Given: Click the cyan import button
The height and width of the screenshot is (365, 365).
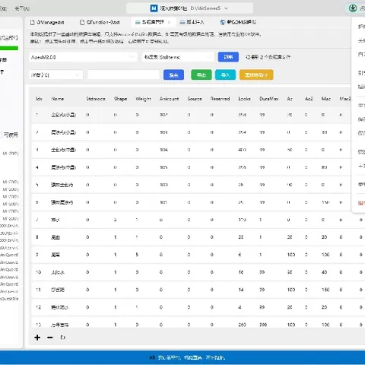Looking at the screenshot, I should click(x=225, y=75).
